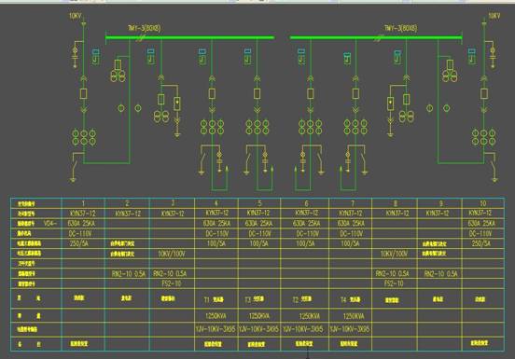This screenshot has width=515, height=359.
Task: Click the cyan indicator symbol in cabinet 10
Action: 472,57
